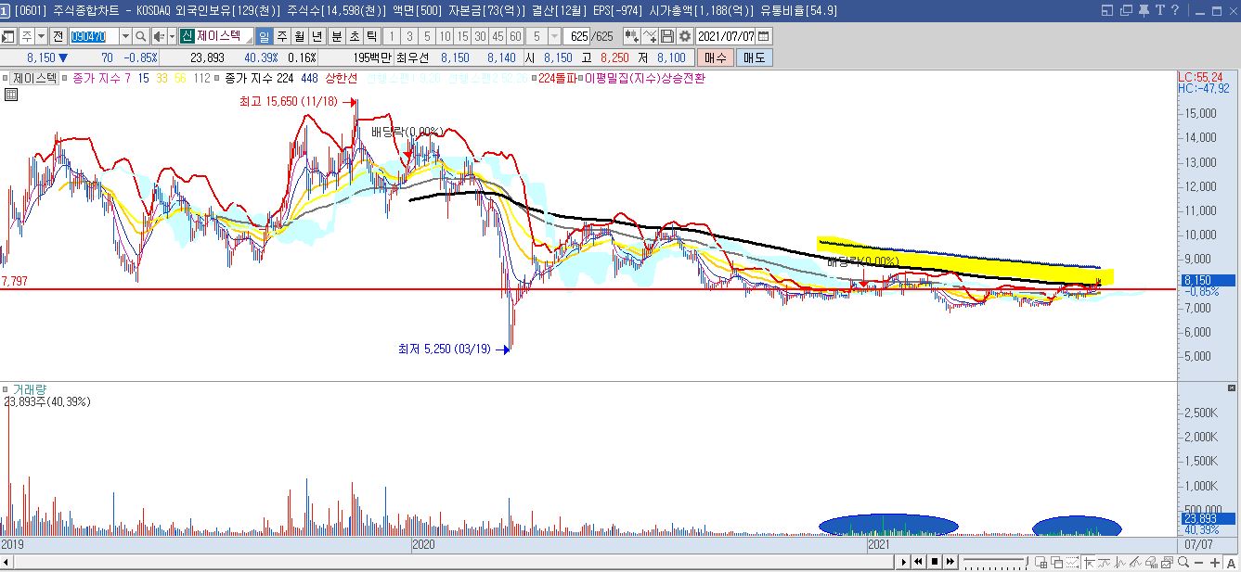Click the speaker sound icon

(x=158, y=36)
